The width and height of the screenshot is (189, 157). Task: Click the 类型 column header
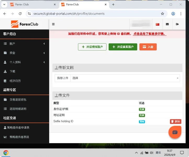tap(56, 103)
